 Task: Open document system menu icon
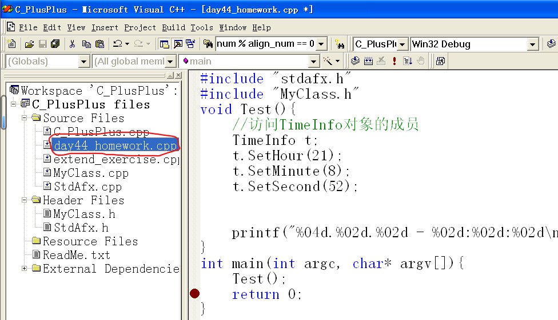tap(11, 27)
